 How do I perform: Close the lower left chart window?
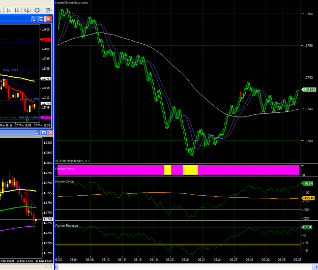(x=50, y=133)
